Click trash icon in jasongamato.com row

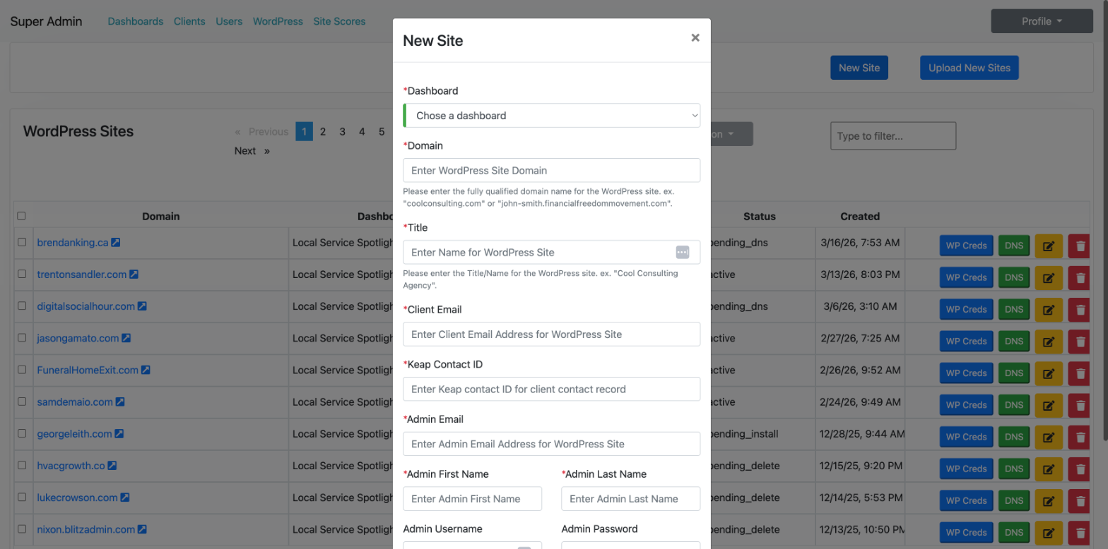(x=1080, y=341)
